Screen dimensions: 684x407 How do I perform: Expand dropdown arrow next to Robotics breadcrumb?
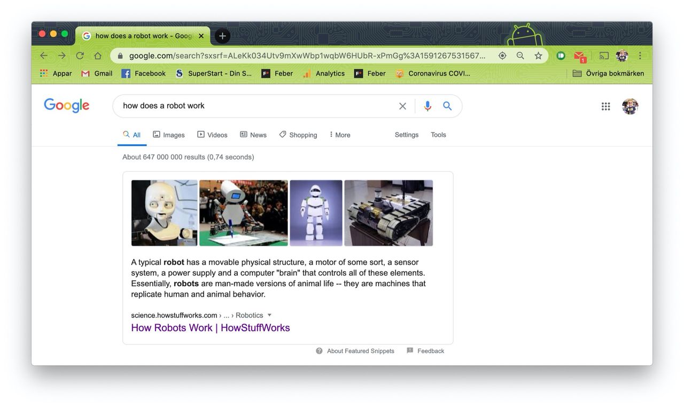point(269,315)
